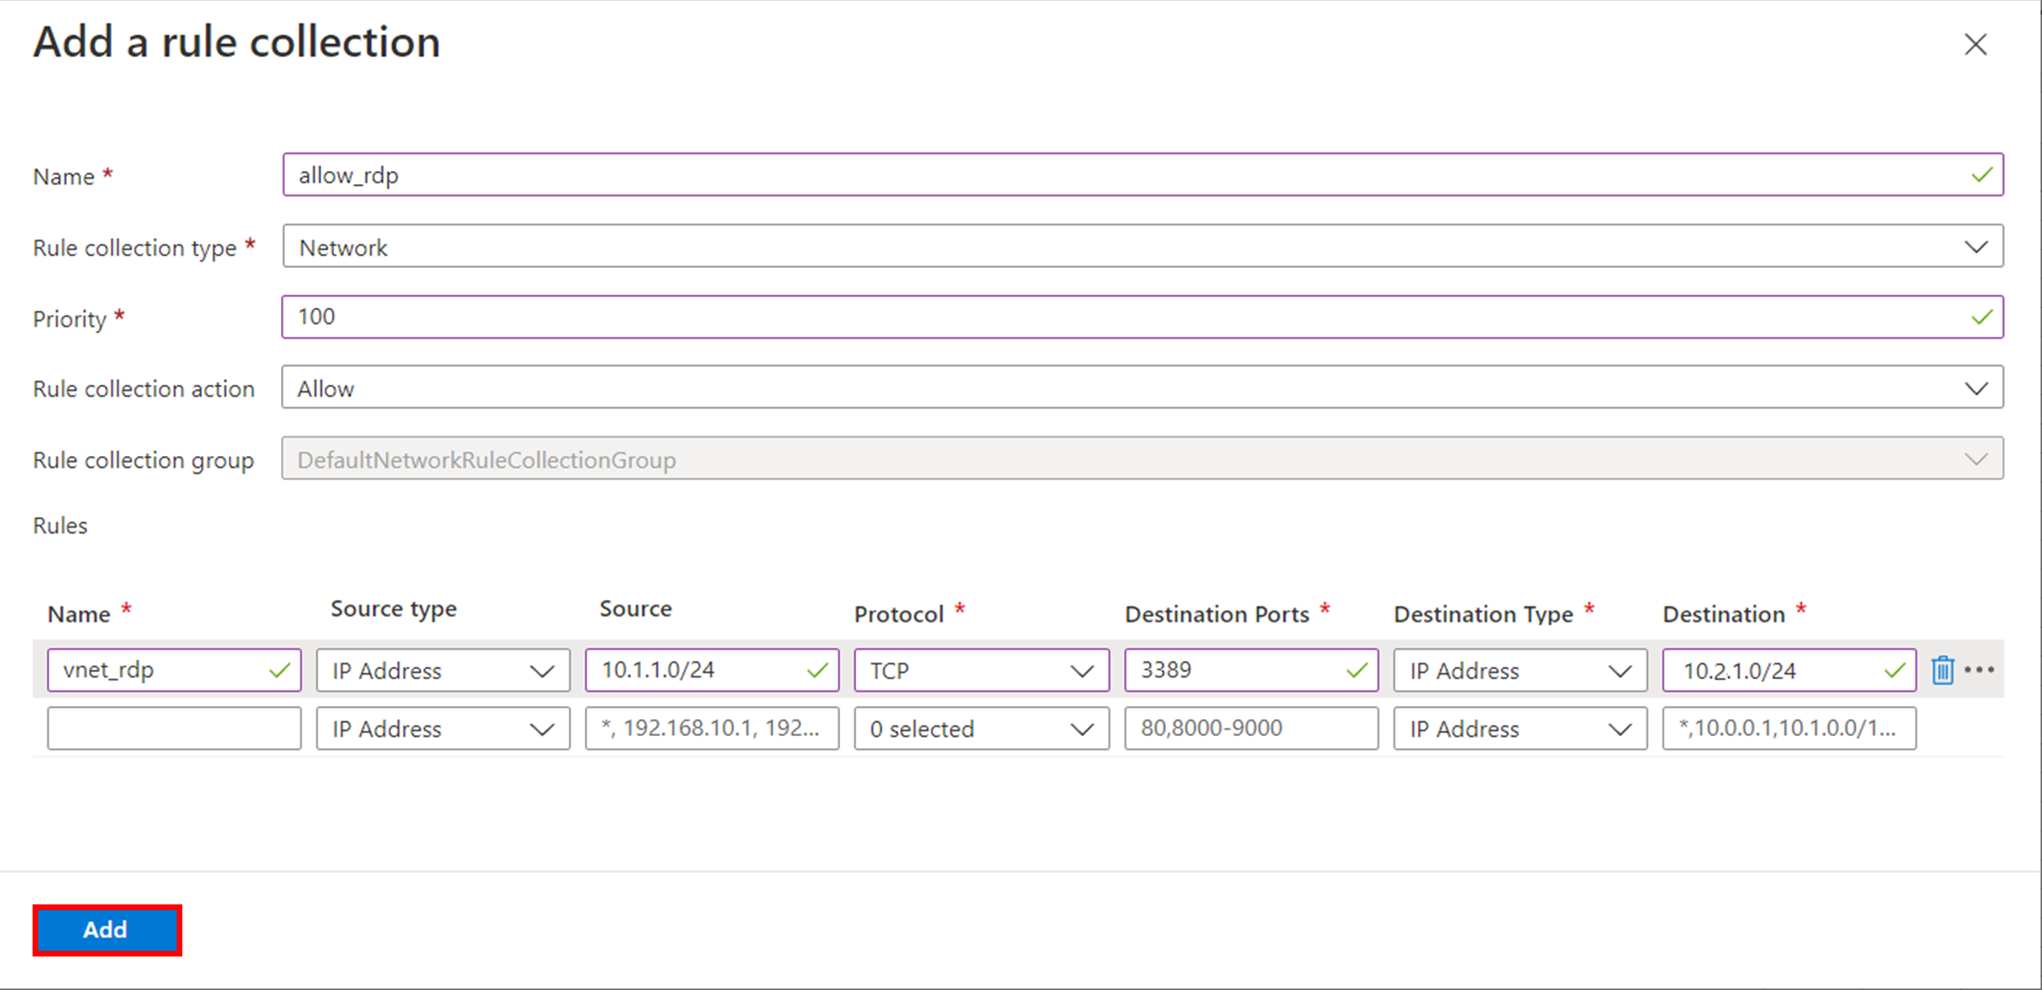Expand the Rule collection type dropdown
Image resolution: width=2042 pixels, height=990 pixels.
coord(1142,247)
